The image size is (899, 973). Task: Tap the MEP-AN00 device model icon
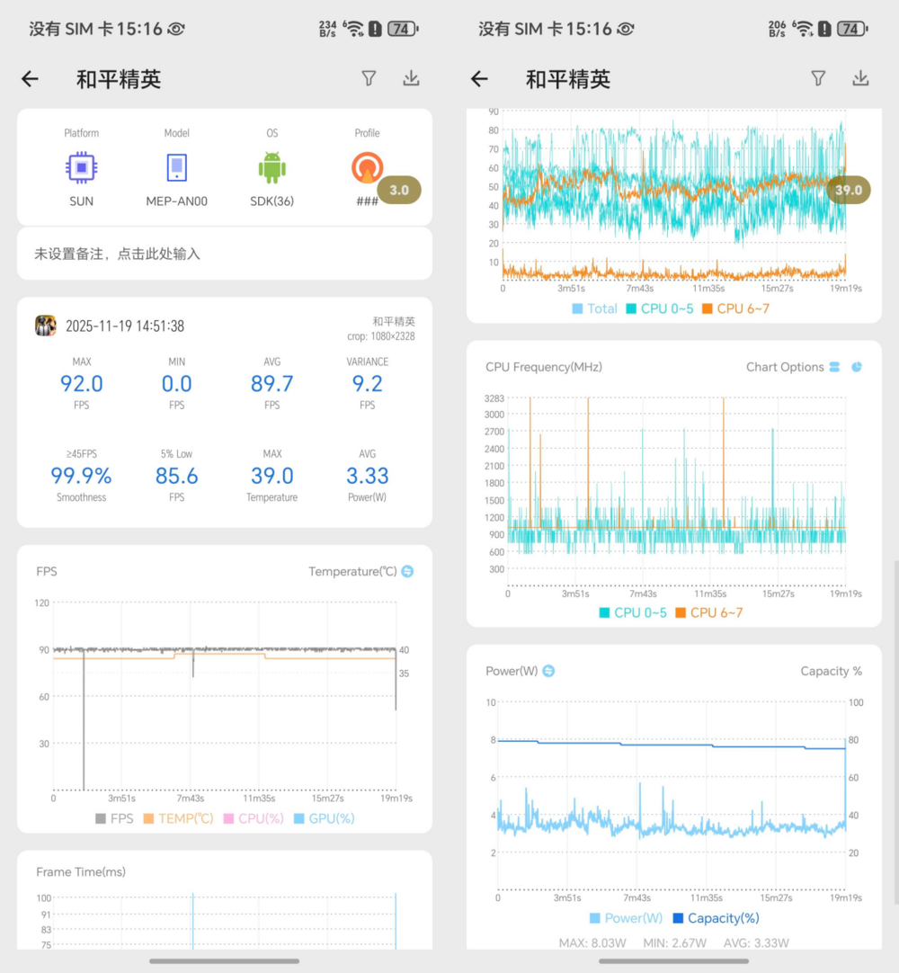pos(176,168)
